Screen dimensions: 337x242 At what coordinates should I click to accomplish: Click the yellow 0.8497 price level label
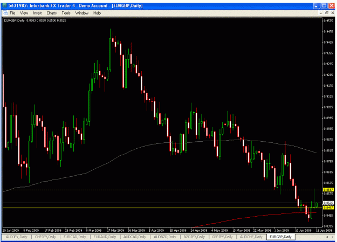click(328, 208)
